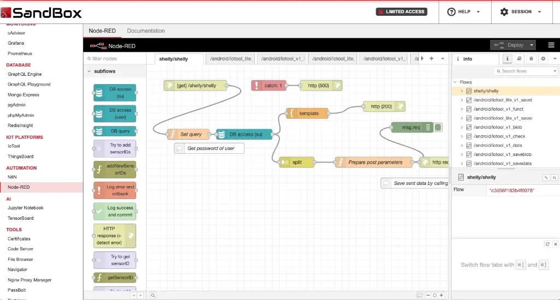The height and width of the screenshot is (300, 560).
Task: Collapse the subflows palette category
Action: coord(89,71)
